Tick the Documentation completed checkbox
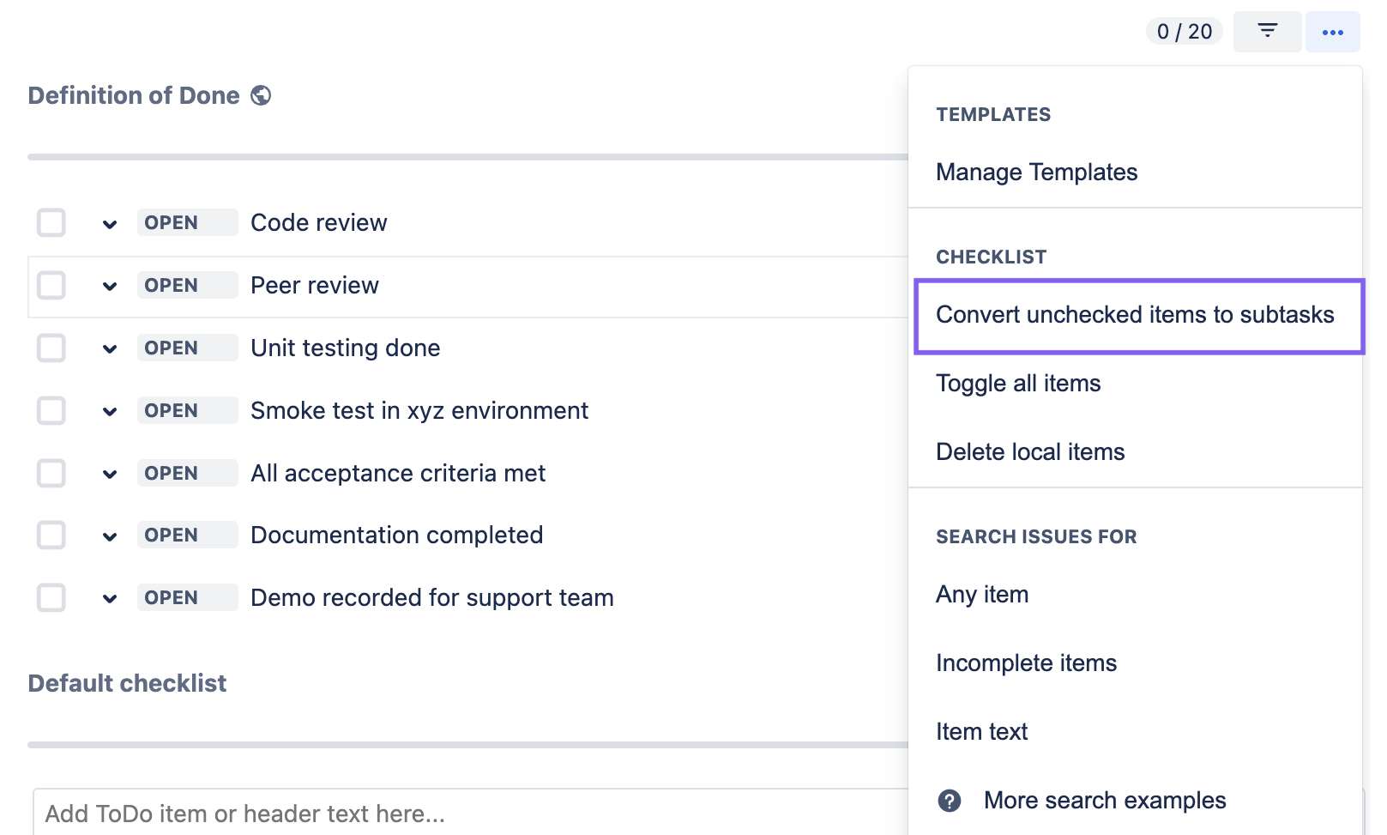The width and height of the screenshot is (1387, 835). 51,535
